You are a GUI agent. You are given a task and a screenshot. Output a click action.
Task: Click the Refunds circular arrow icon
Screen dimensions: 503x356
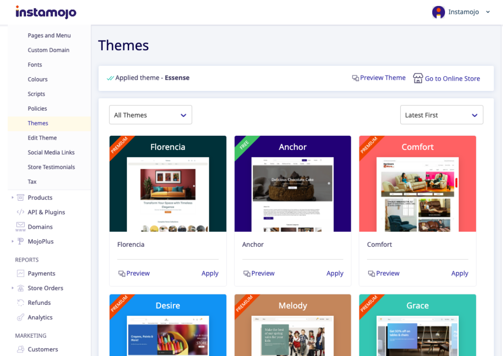(21, 303)
